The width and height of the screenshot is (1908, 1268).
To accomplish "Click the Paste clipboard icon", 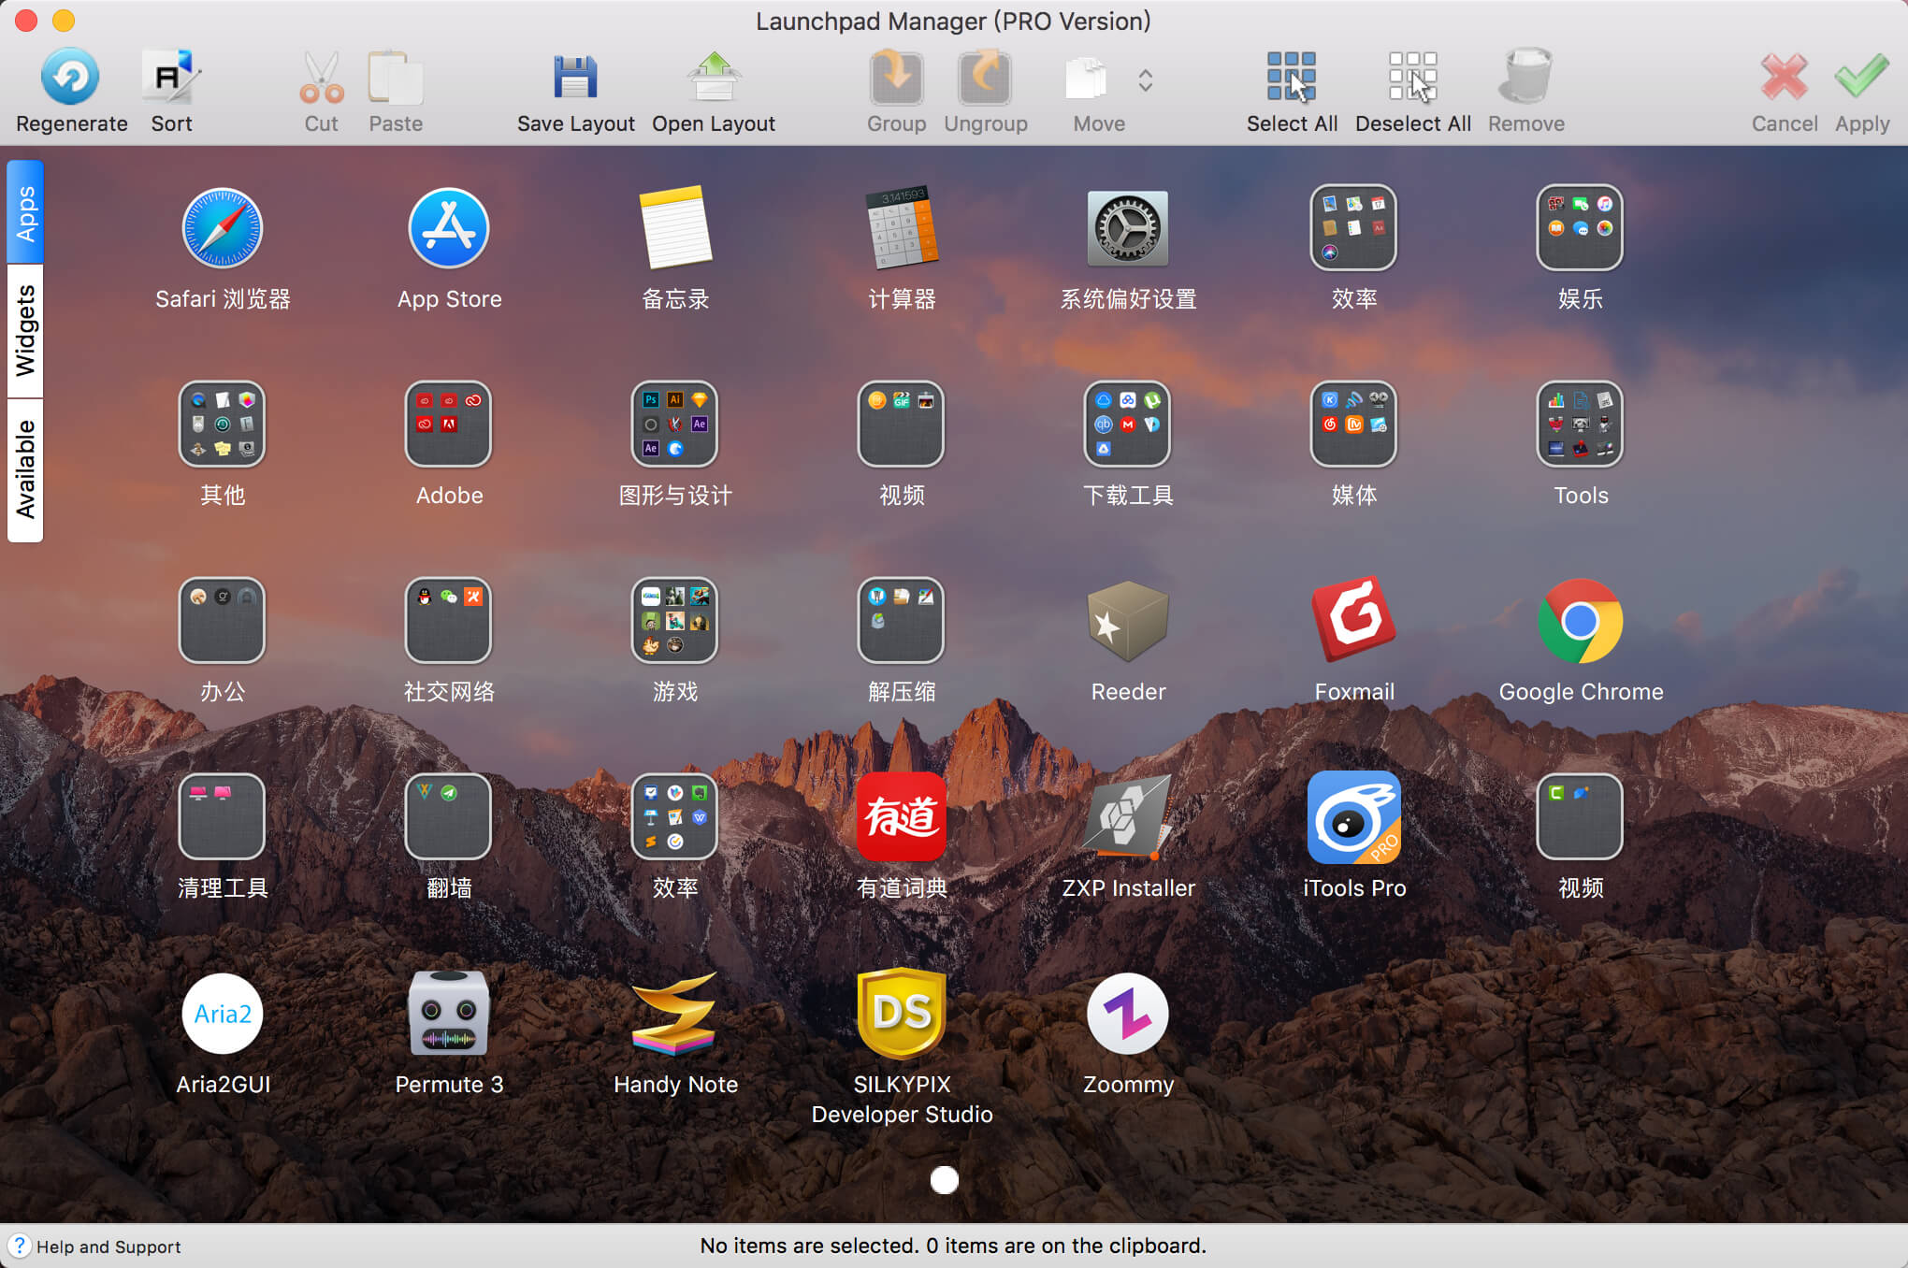I will [x=395, y=78].
